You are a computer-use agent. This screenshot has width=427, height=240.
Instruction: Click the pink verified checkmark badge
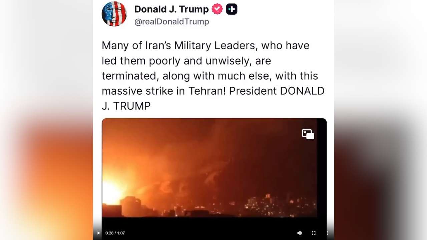(217, 9)
